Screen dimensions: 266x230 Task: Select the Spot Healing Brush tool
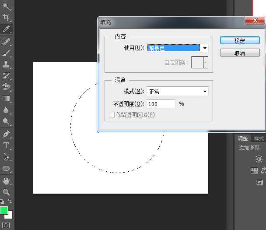click(x=6, y=42)
